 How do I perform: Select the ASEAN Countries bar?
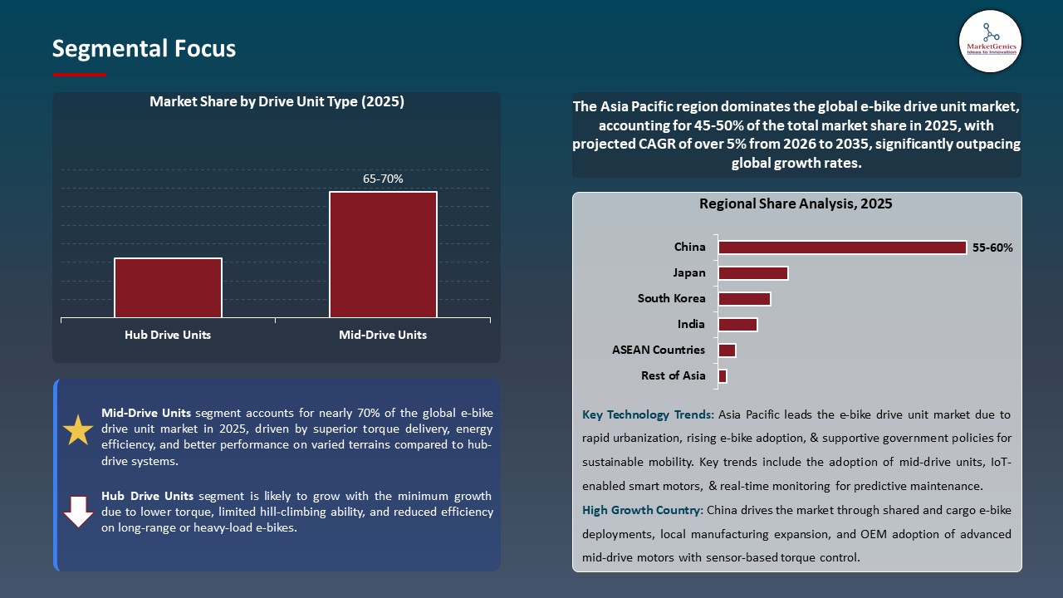click(727, 350)
